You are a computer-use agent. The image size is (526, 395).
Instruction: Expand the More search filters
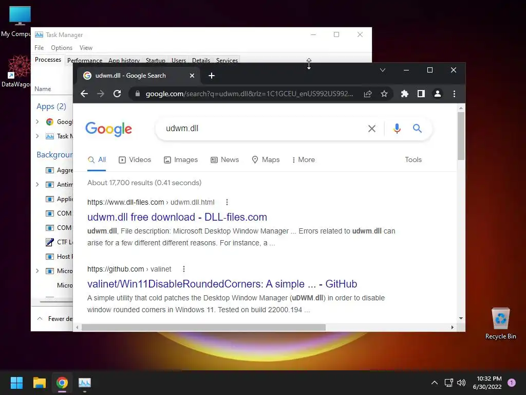pyautogui.click(x=304, y=160)
